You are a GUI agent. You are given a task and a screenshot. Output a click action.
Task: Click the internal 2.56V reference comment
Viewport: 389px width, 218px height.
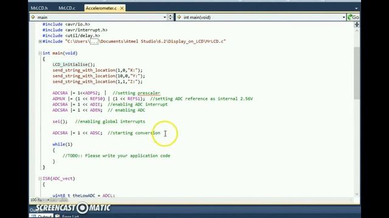[x=201, y=99]
